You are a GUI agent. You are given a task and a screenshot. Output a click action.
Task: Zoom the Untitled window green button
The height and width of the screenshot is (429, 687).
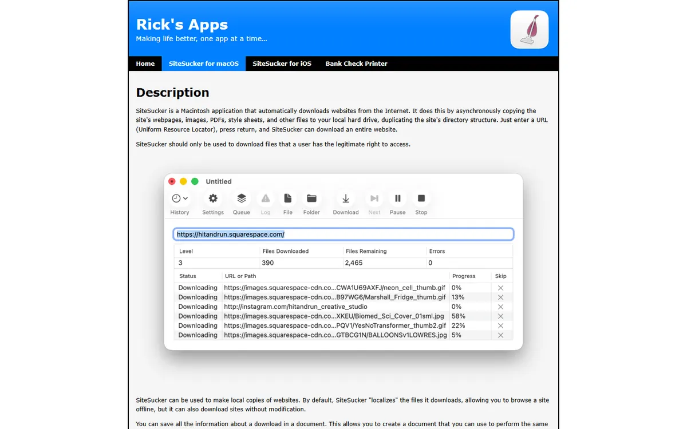pyautogui.click(x=195, y=181)
